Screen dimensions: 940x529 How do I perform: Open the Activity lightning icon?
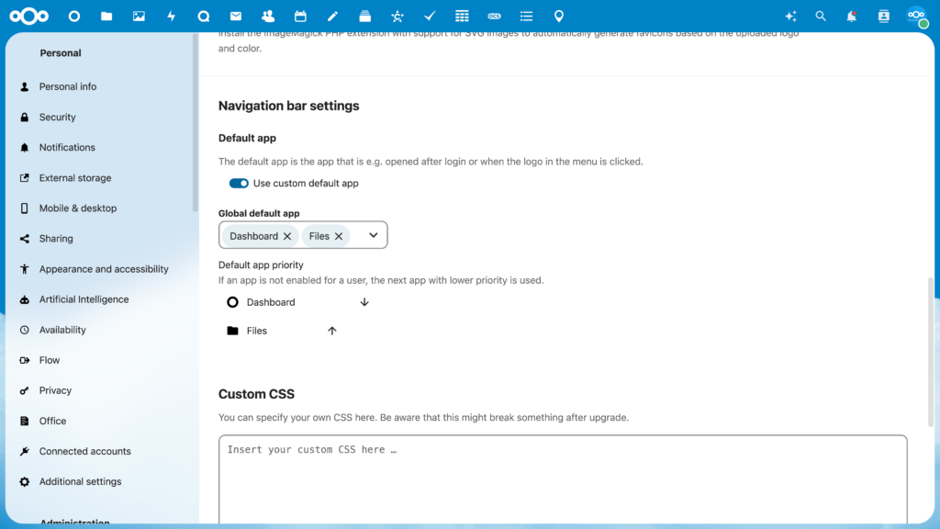(x=171, y=17)
